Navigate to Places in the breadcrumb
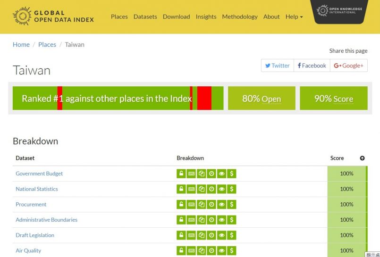This screenshot has width=380, height=257. (x=47, y=44)
